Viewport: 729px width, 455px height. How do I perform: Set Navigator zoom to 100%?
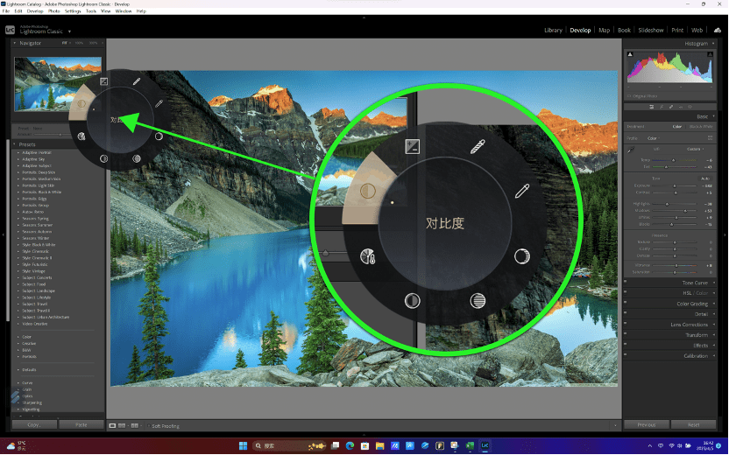[79, 43]
